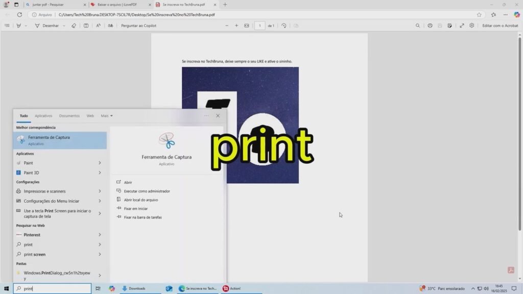Screen dimensions: 523x294
Task: Select Web search filter tab
Action: pyautogui.click(x=90, y=116)
